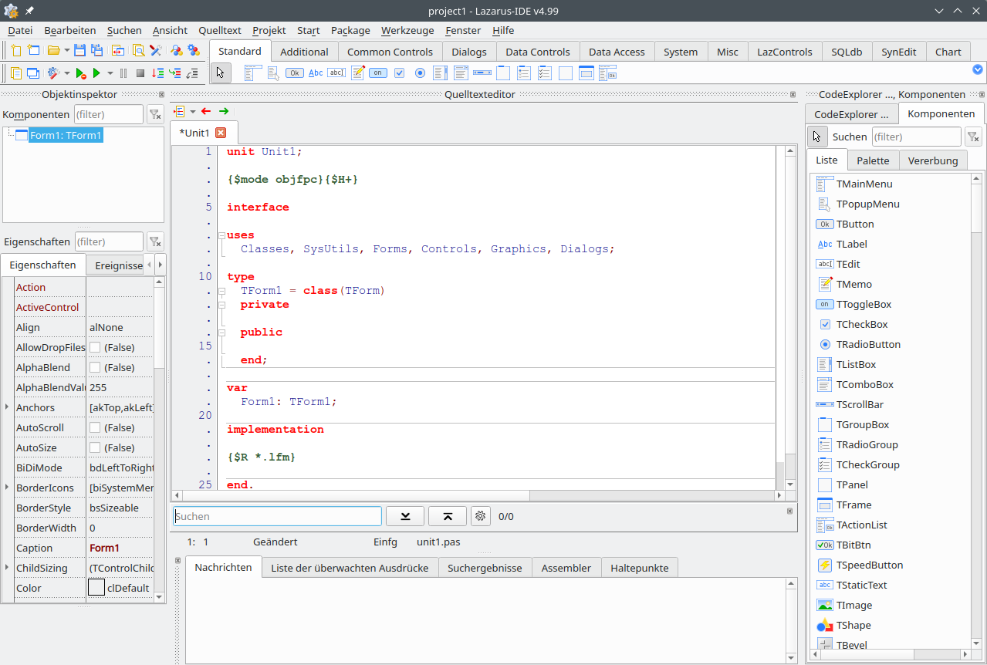Screen dimensions: 987x665
Task: Click the Align value alNone
Action: [x=106, y=327]
